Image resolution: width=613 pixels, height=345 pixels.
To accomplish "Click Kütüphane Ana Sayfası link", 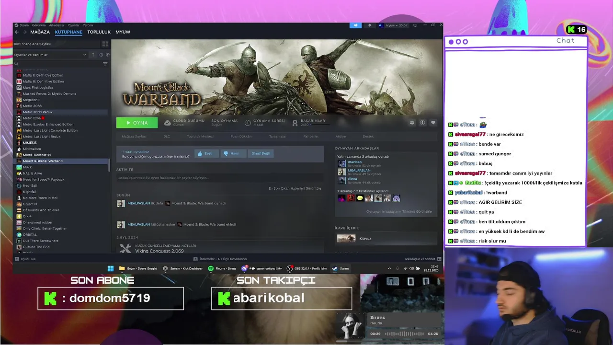I will (x=32, y=44).
